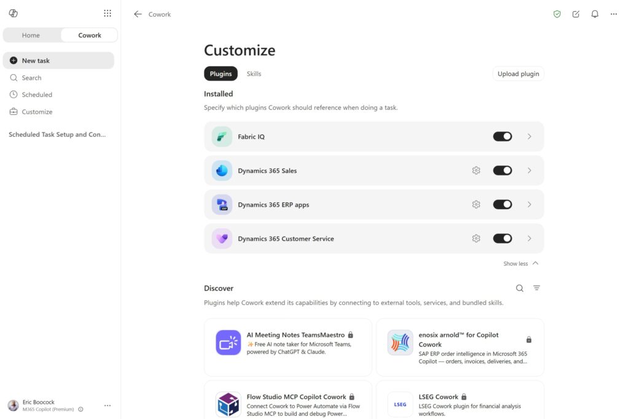Click the Copilot logo icon
Image resolution: width=629 pixels, height=419 pixels.
[14, 13]
